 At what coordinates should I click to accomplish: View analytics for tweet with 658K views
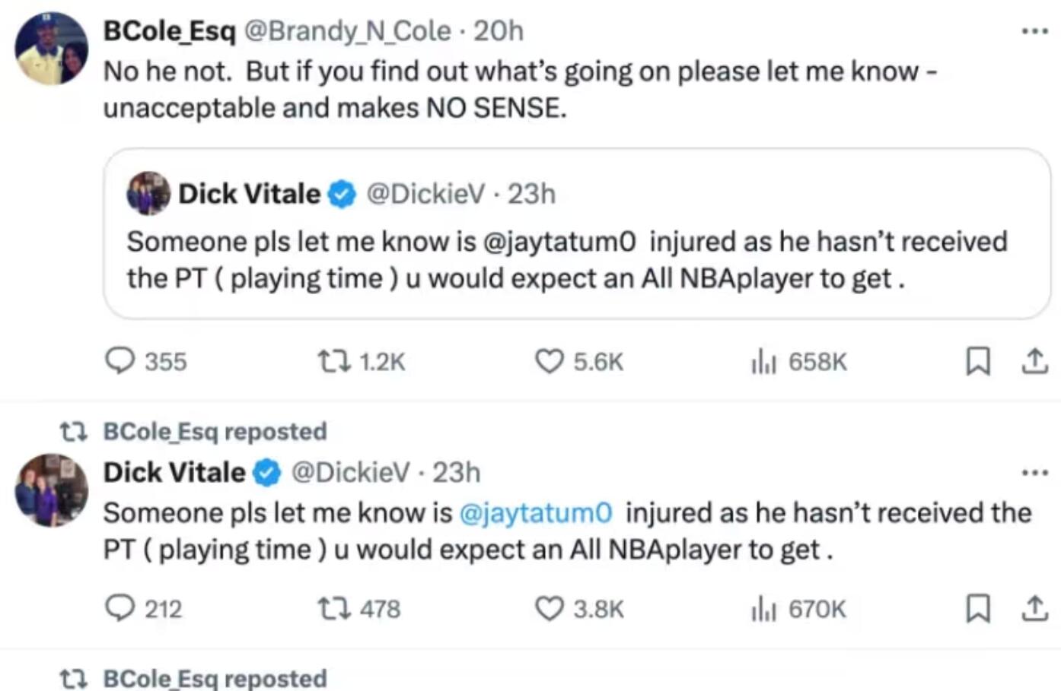pos(763,362)
